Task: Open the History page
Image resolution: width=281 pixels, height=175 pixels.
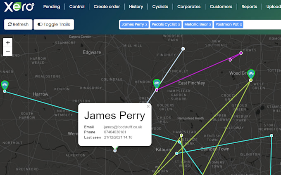Action: [x=136, y=7]
